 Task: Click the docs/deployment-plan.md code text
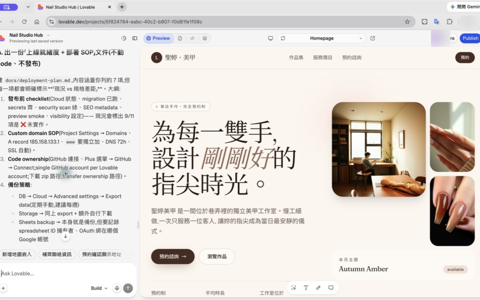(37, 81)
